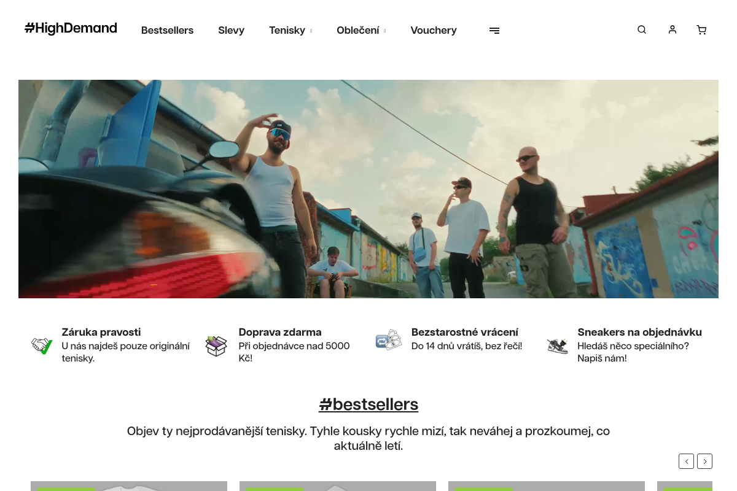Expand the Oblečení dropdown menu
Viewport: 737px width, 491px height.
point(361,30)
